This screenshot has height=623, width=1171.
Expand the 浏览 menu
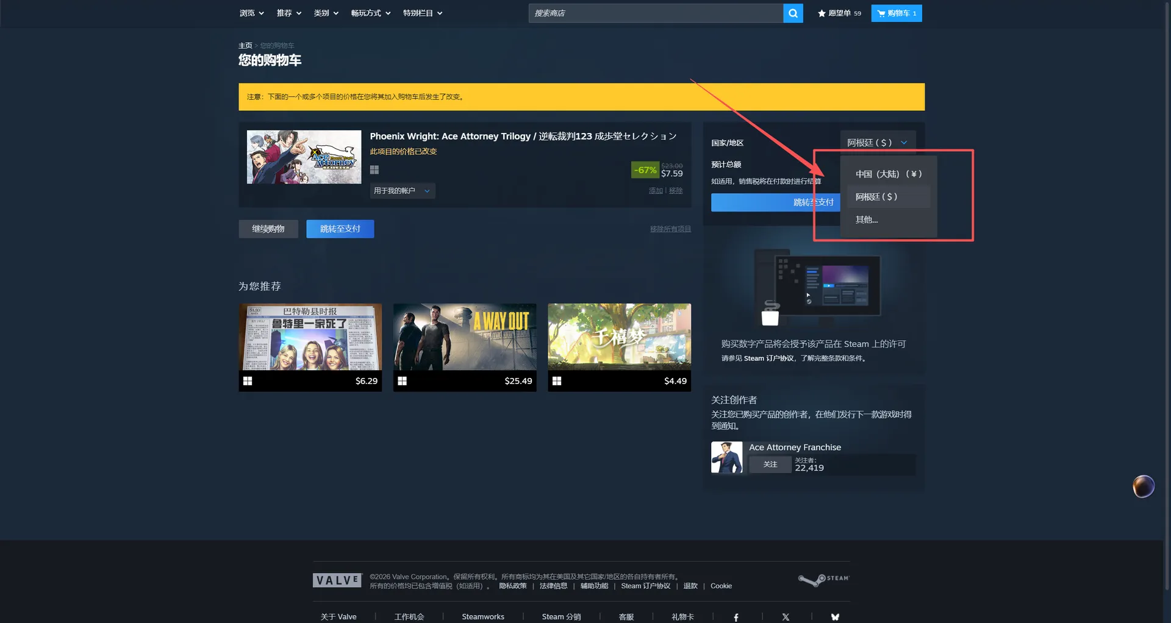pos(251,13)
